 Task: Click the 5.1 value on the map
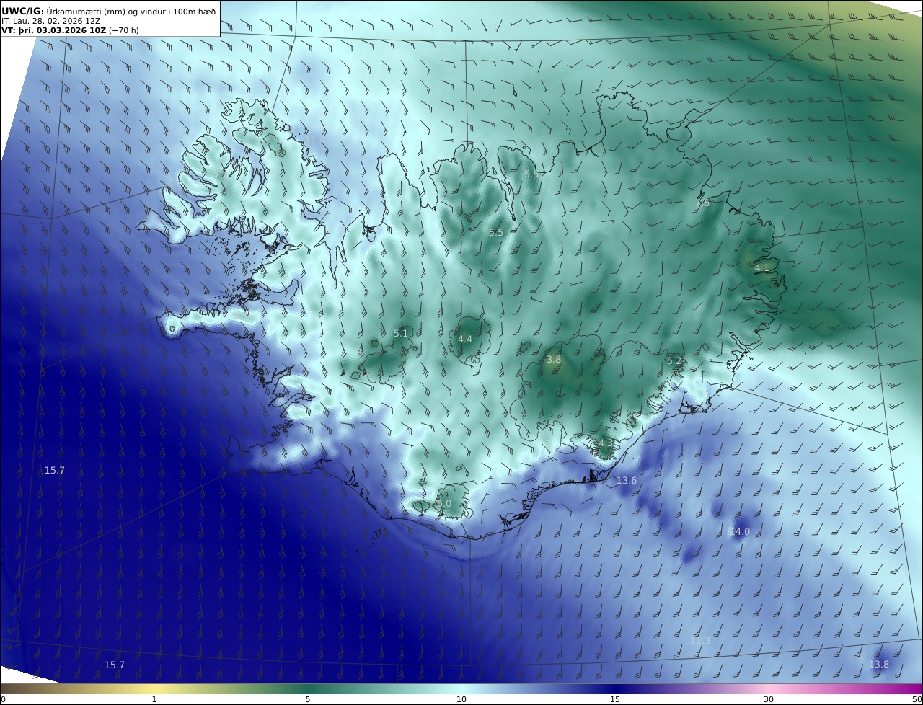point(401,334)
